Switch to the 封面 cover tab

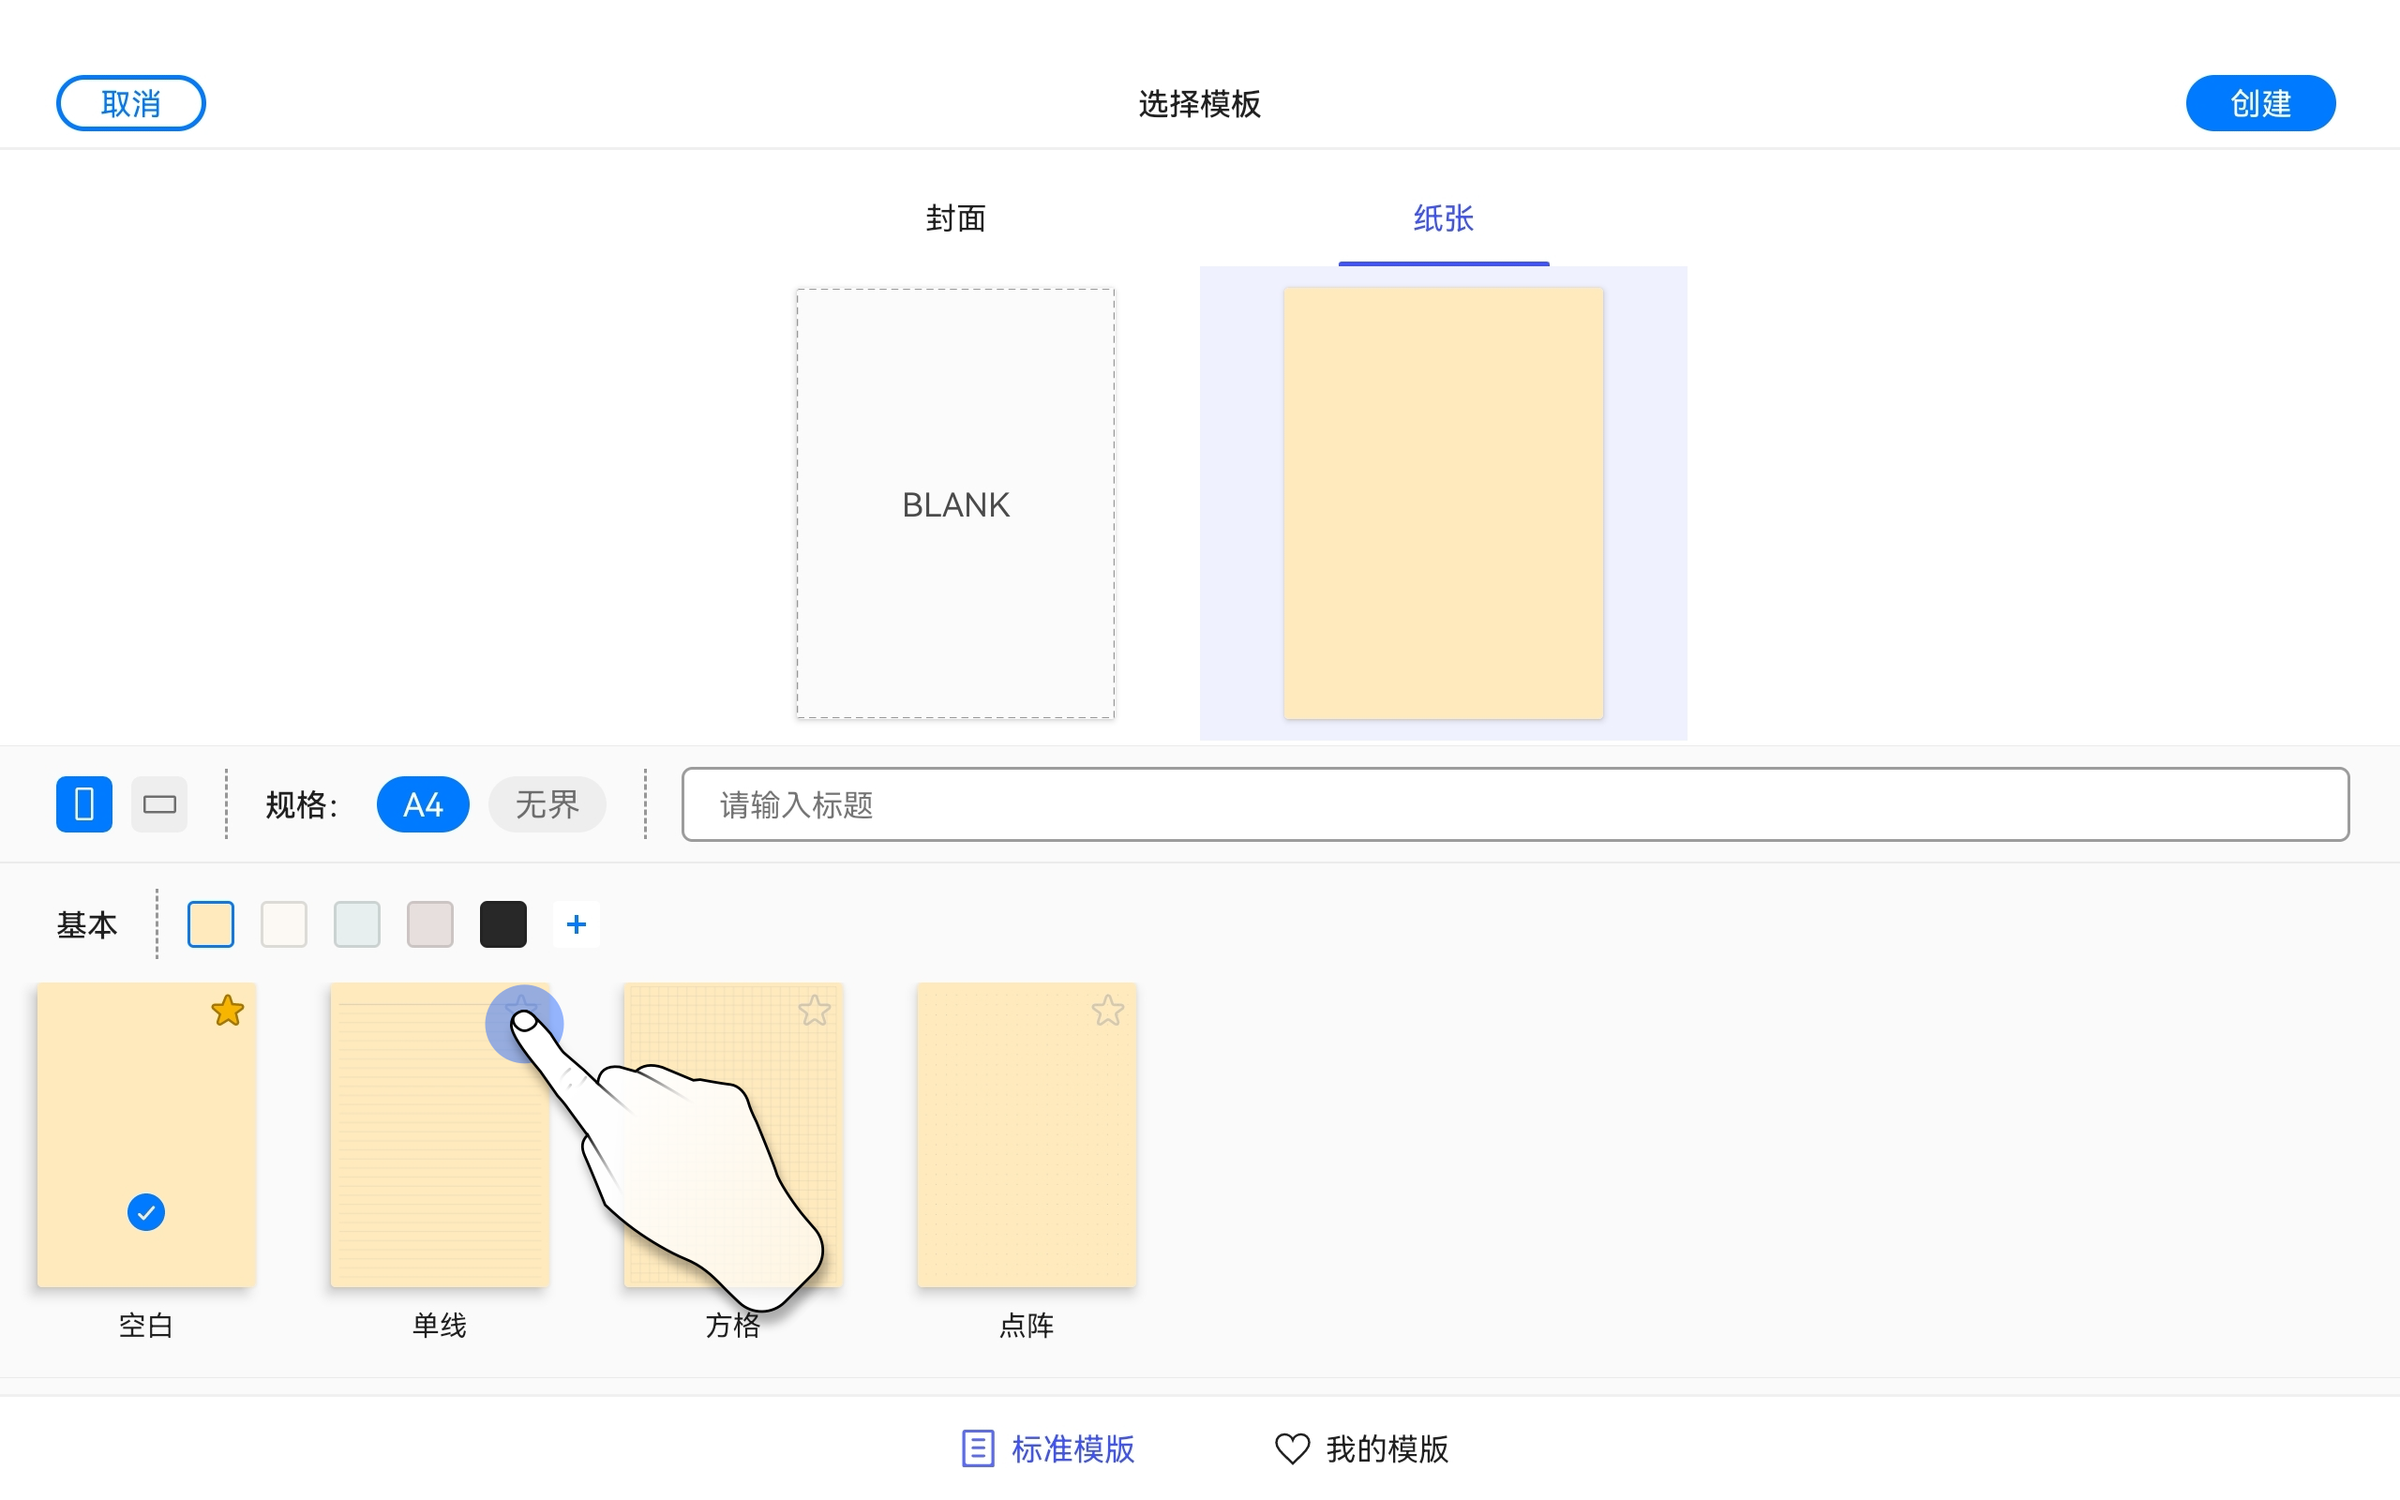(x=955, y=218)
